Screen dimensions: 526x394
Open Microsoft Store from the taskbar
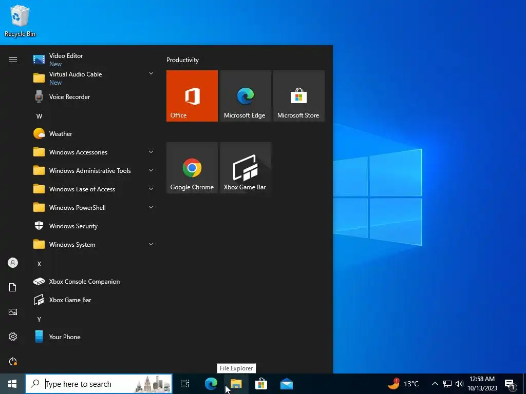[261, 384]
